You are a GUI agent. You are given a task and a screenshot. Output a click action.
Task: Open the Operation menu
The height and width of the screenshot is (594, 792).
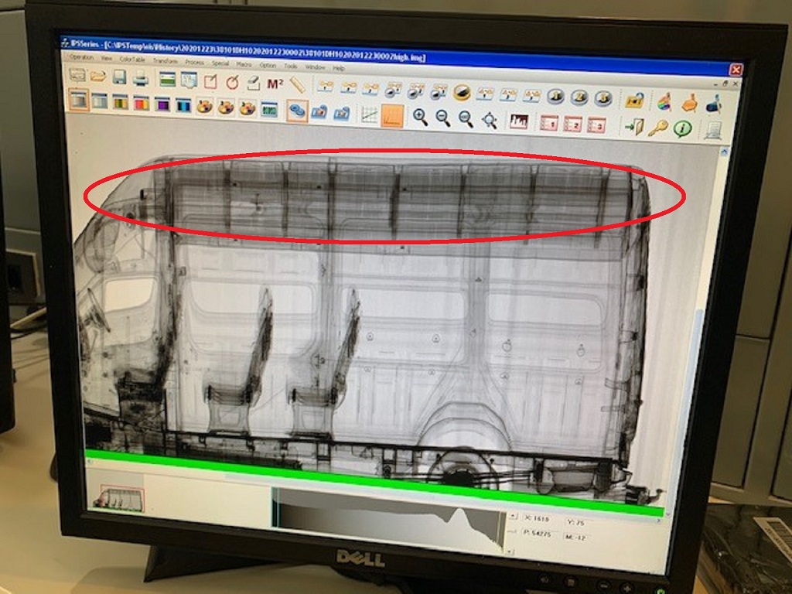tap(82, 58)
